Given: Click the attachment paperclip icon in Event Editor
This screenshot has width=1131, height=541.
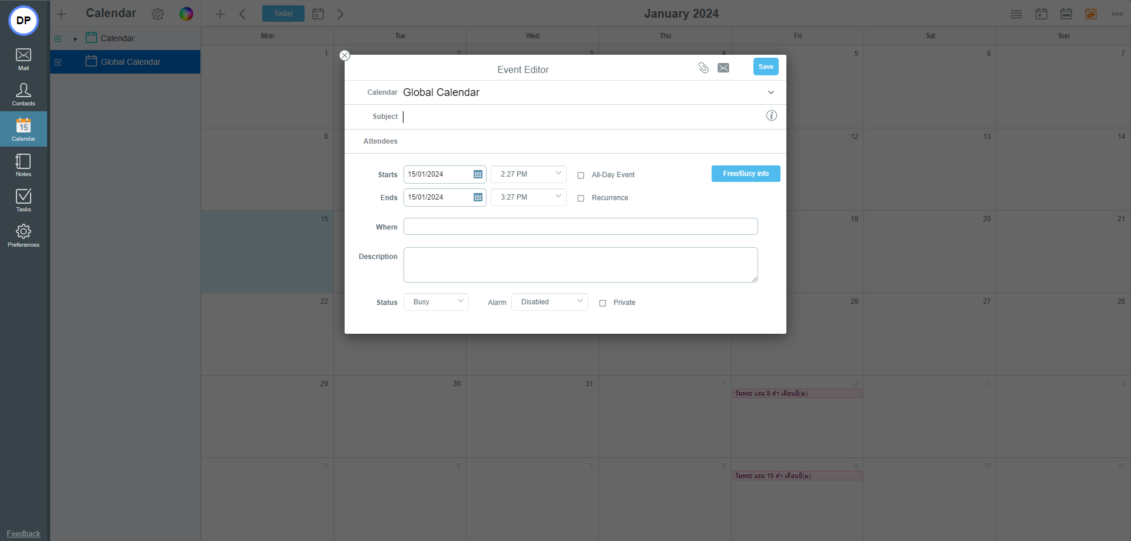Looking at the screenshot, I should click(703, 68).
